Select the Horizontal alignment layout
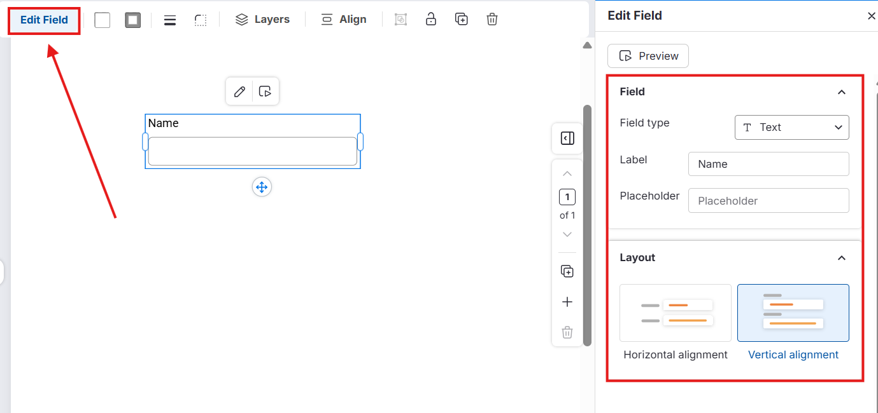 click(675, 313)
